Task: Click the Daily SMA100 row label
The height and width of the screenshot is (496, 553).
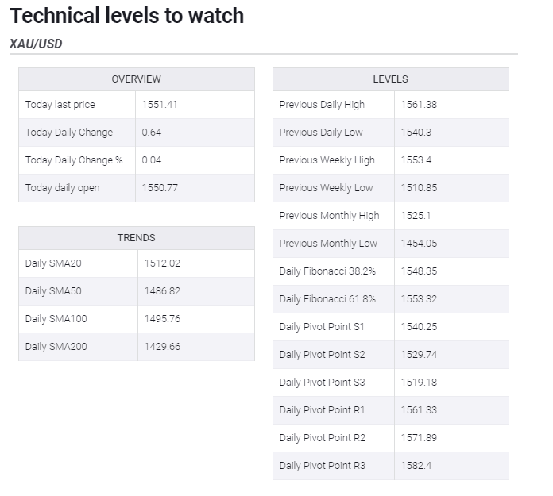Action: coord(56,319)
